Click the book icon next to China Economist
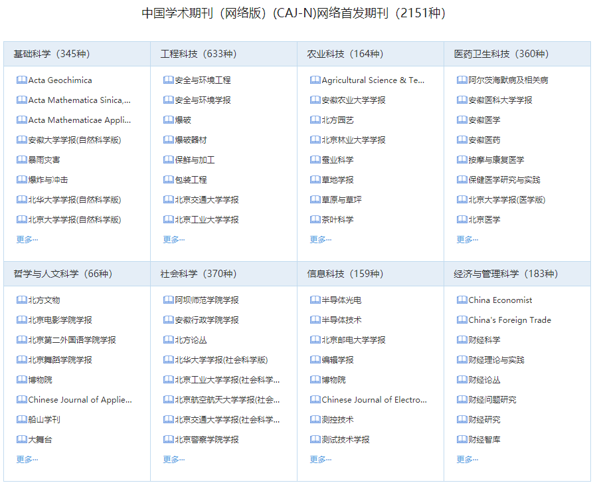This screenshot has width=595, height=487. coord(462,300)
